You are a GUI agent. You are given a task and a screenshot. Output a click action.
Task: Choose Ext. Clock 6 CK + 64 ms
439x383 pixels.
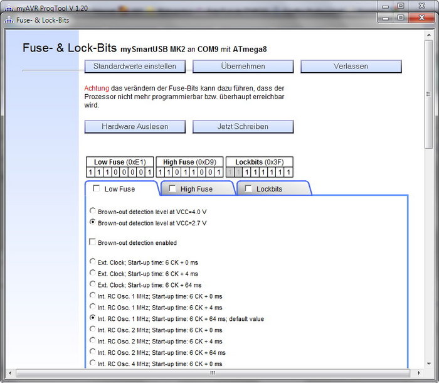pyautogui.click(x=93, y=284)
